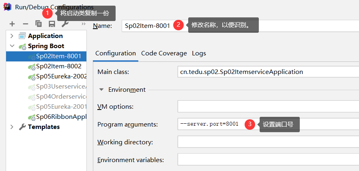Click into the Main class field
359x171 pixels.
point(268,72)
